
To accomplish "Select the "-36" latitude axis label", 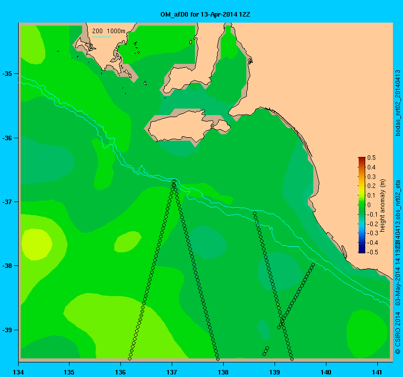I will coord(7,138).
